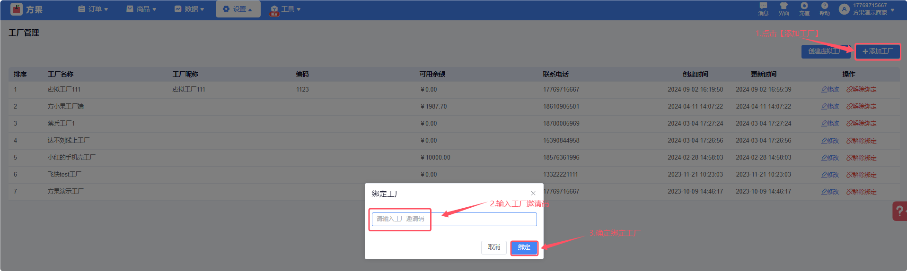The height and width of the screenshot is (271, 907).
Task: Open the 消息 messages icon
Action: click(763, 9)
